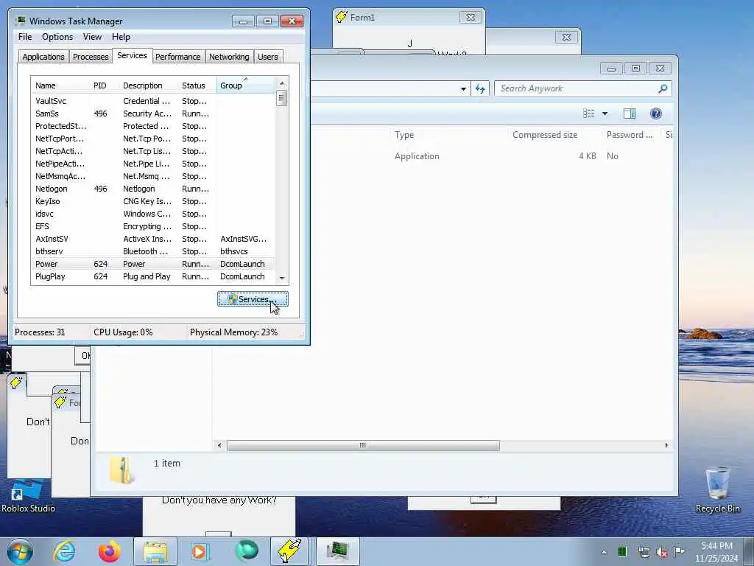
Task: Select the VaultSvc service row
Action: 153,101
